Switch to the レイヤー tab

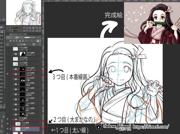14,34
